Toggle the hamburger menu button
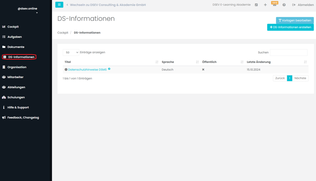The width and height of the screenshot is (316, 181). coord(59,4)
